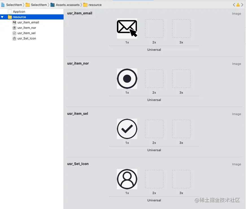The width and height of the screenshot is (246, 209).
Task: Open the Assets.xcassets breadcrumb
Action: coord(68,5)
